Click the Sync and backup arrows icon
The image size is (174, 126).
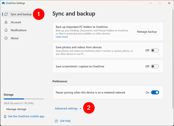click(x=6, y=14)
